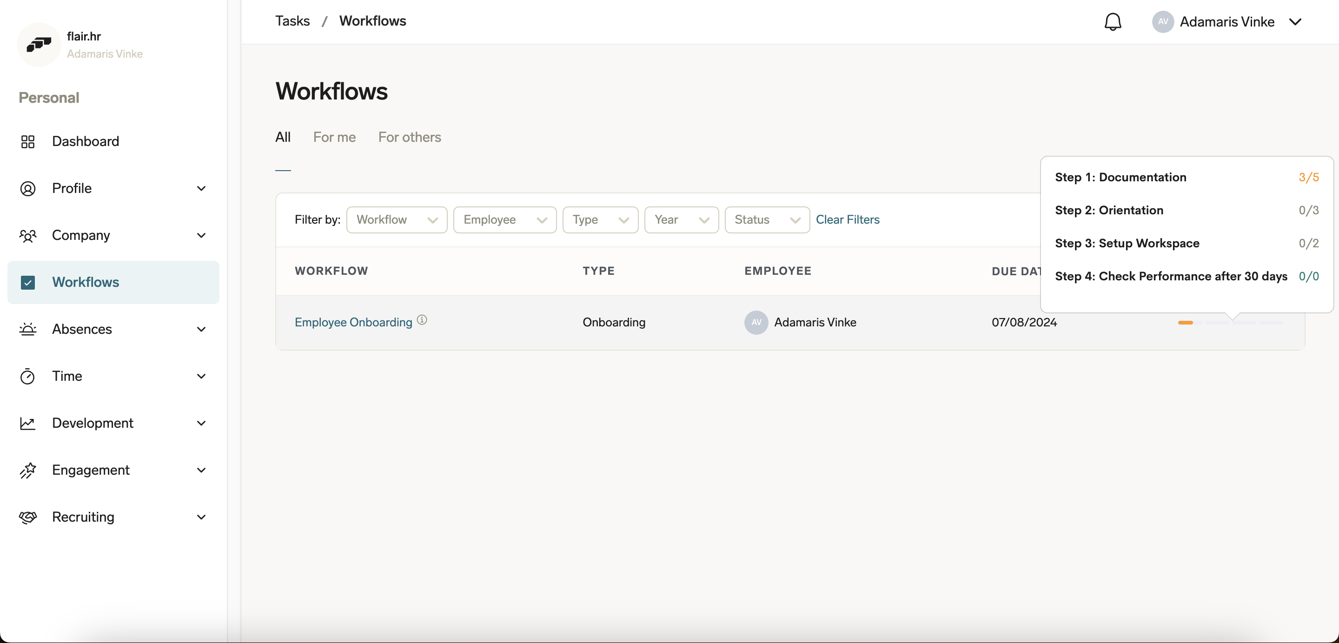Select the Time stopwatch icon

click(28, 376)
